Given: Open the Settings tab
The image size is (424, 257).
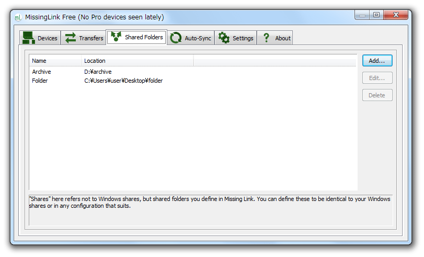Looking at the screenshot, I should click(235, 38).
